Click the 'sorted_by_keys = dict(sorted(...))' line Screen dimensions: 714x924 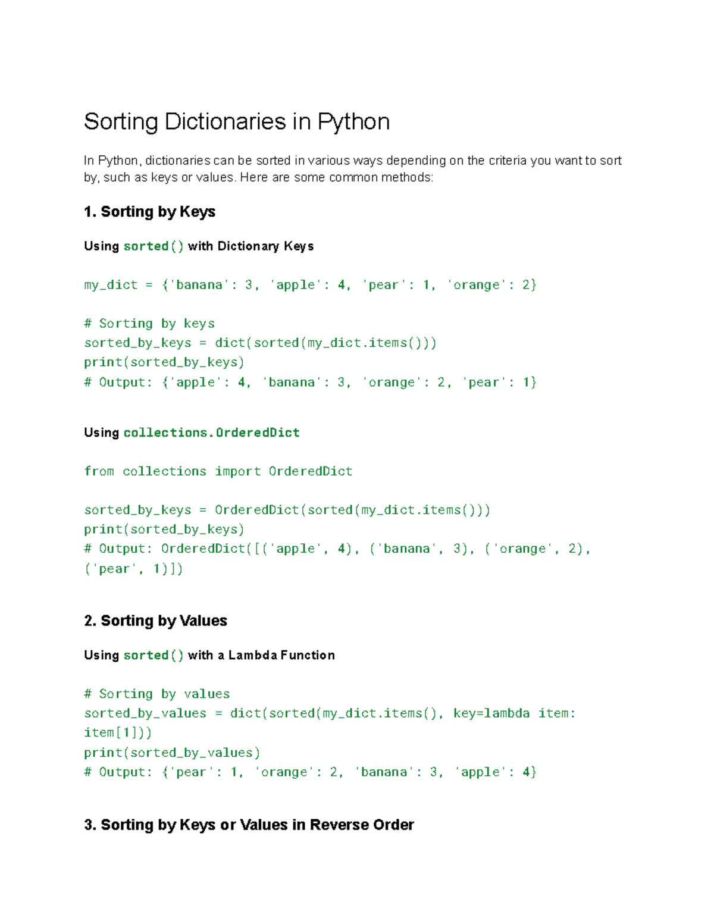tap(260, 343)
